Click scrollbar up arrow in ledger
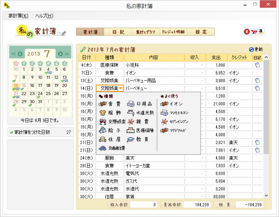 click(x=266, y=57)
